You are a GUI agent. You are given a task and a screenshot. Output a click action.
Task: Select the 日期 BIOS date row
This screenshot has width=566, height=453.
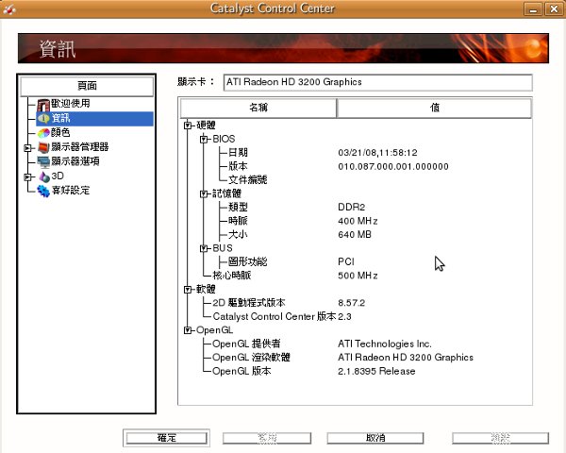238,153
